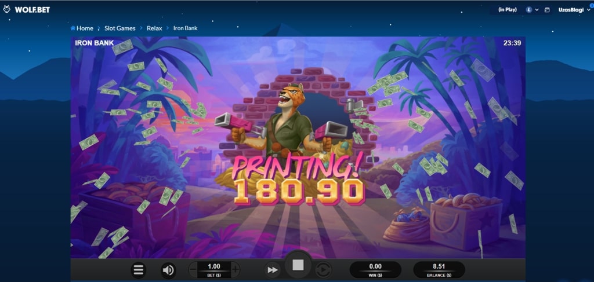The image size is (594, 282).
Task: Click the 23:39 game clock
Action: pyautogui.click(x=512, y=43)
